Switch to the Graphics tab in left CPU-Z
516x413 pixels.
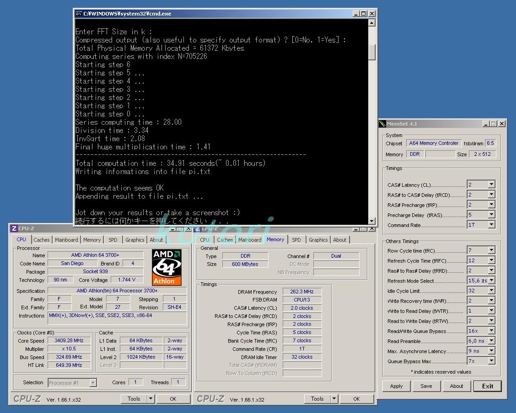click(135, 240)
